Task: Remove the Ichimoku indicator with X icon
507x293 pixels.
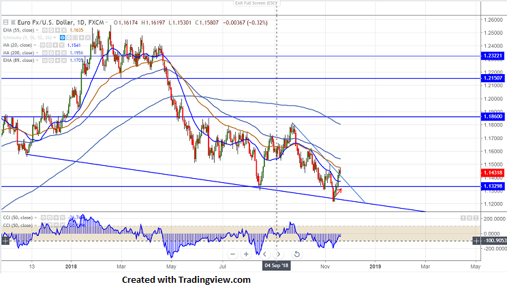Action: [x=88, y=38]
